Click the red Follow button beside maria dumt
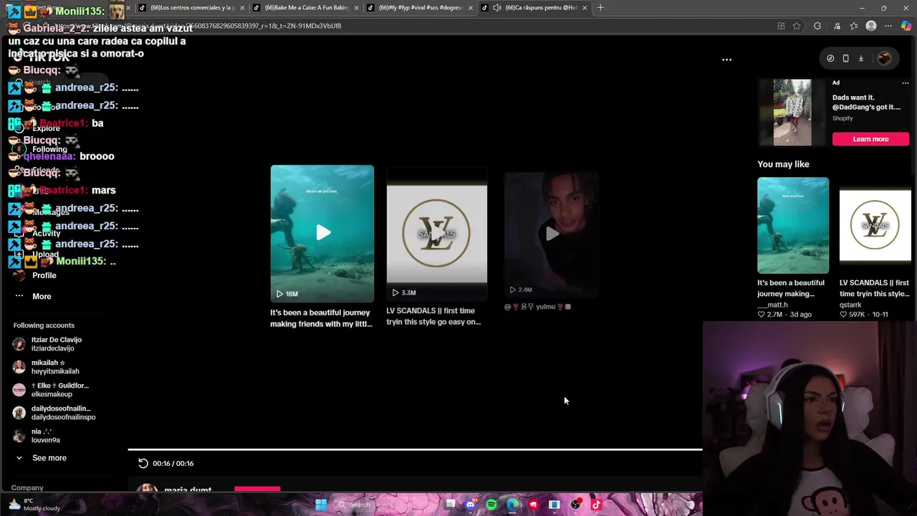Viewport: 917px width, 516px height. pos(257,489)
